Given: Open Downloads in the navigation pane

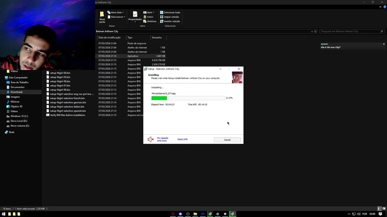Looking at the screenshot, I should click(16, 92).
